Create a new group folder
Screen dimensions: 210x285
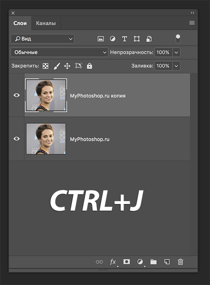tap(153, 262)
